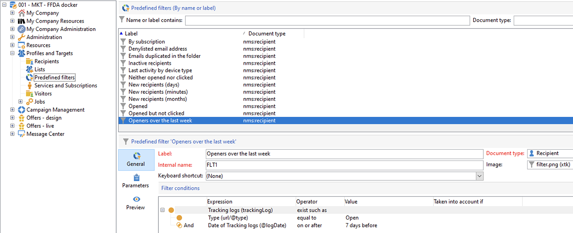Select the Lists icon in tree
Image resolution: width=573 pixels, height=233 pixels.
(x=29, y=69)
